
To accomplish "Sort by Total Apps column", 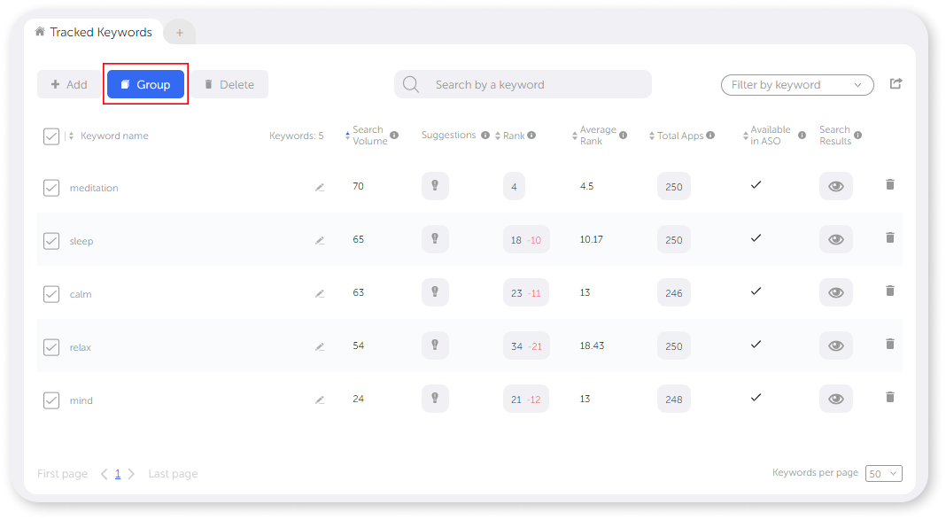I will [x=652, y=136].
